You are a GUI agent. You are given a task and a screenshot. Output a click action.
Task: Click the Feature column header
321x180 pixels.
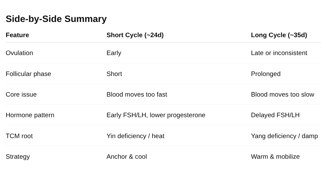pyautogui.click(x=17, y=35)
